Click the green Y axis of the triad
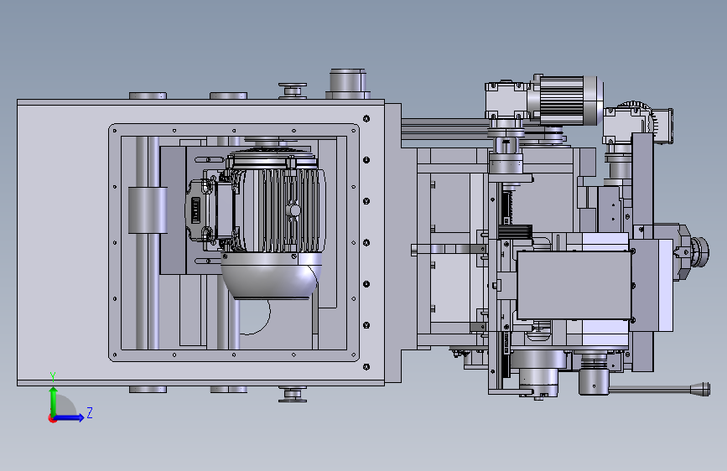Viewport: 727px width, 471px height. tap(54, 401)
